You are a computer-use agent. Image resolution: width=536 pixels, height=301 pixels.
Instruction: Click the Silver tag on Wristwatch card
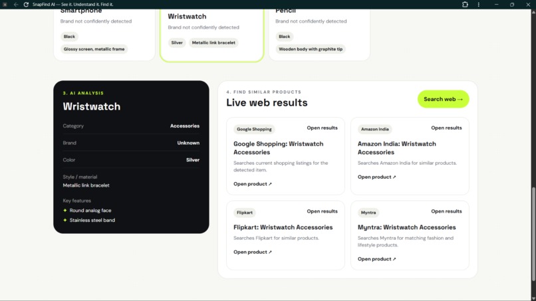177,43
